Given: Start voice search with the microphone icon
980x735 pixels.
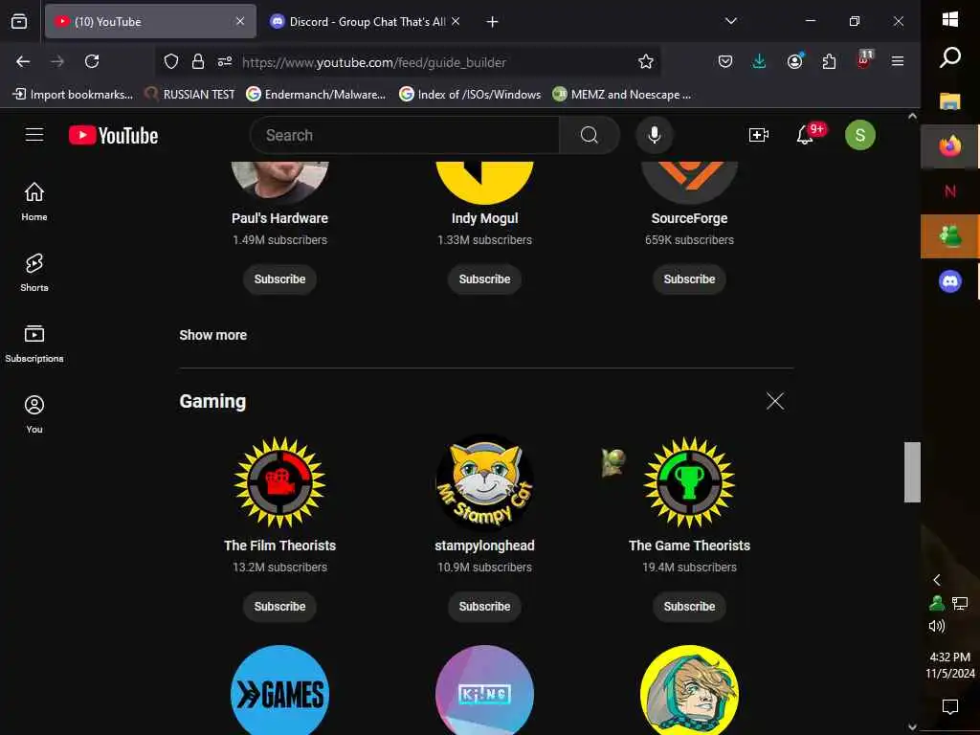Looking at the screenshot, I should tap(655, 135).
